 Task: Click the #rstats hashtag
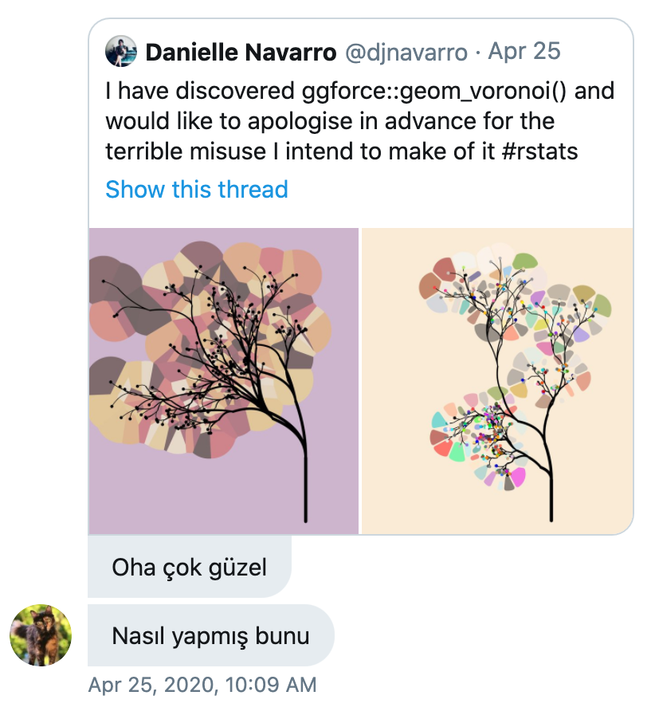(540, 151)
